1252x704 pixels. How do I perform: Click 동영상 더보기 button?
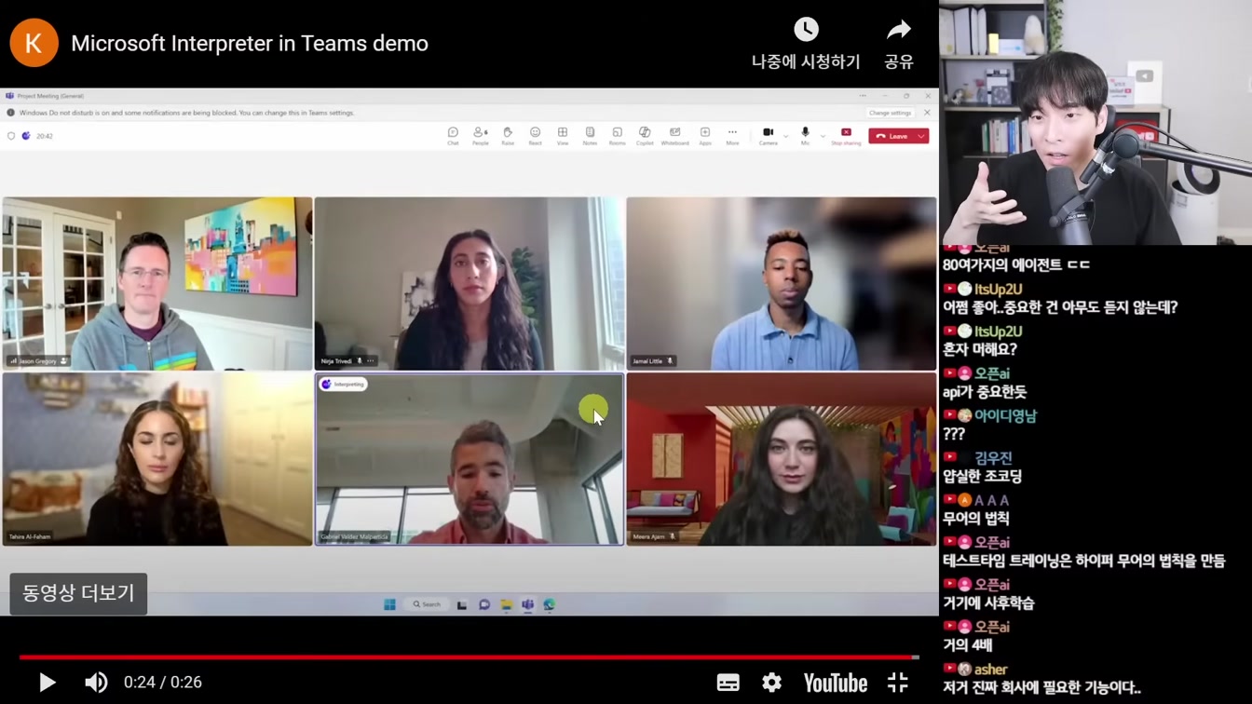(78, 593)
